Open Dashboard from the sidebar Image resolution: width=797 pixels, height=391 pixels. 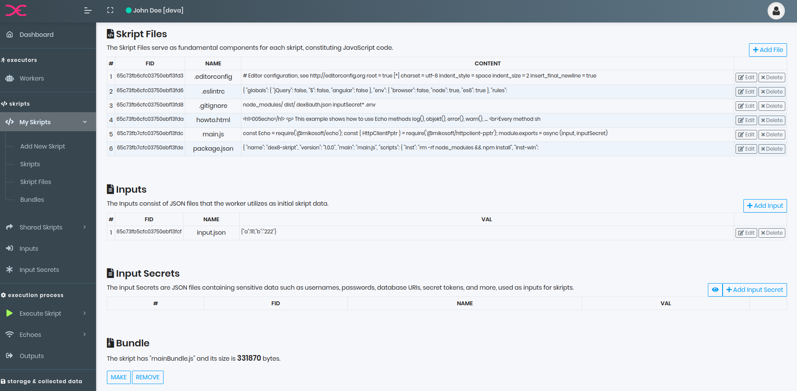[36, 35]
